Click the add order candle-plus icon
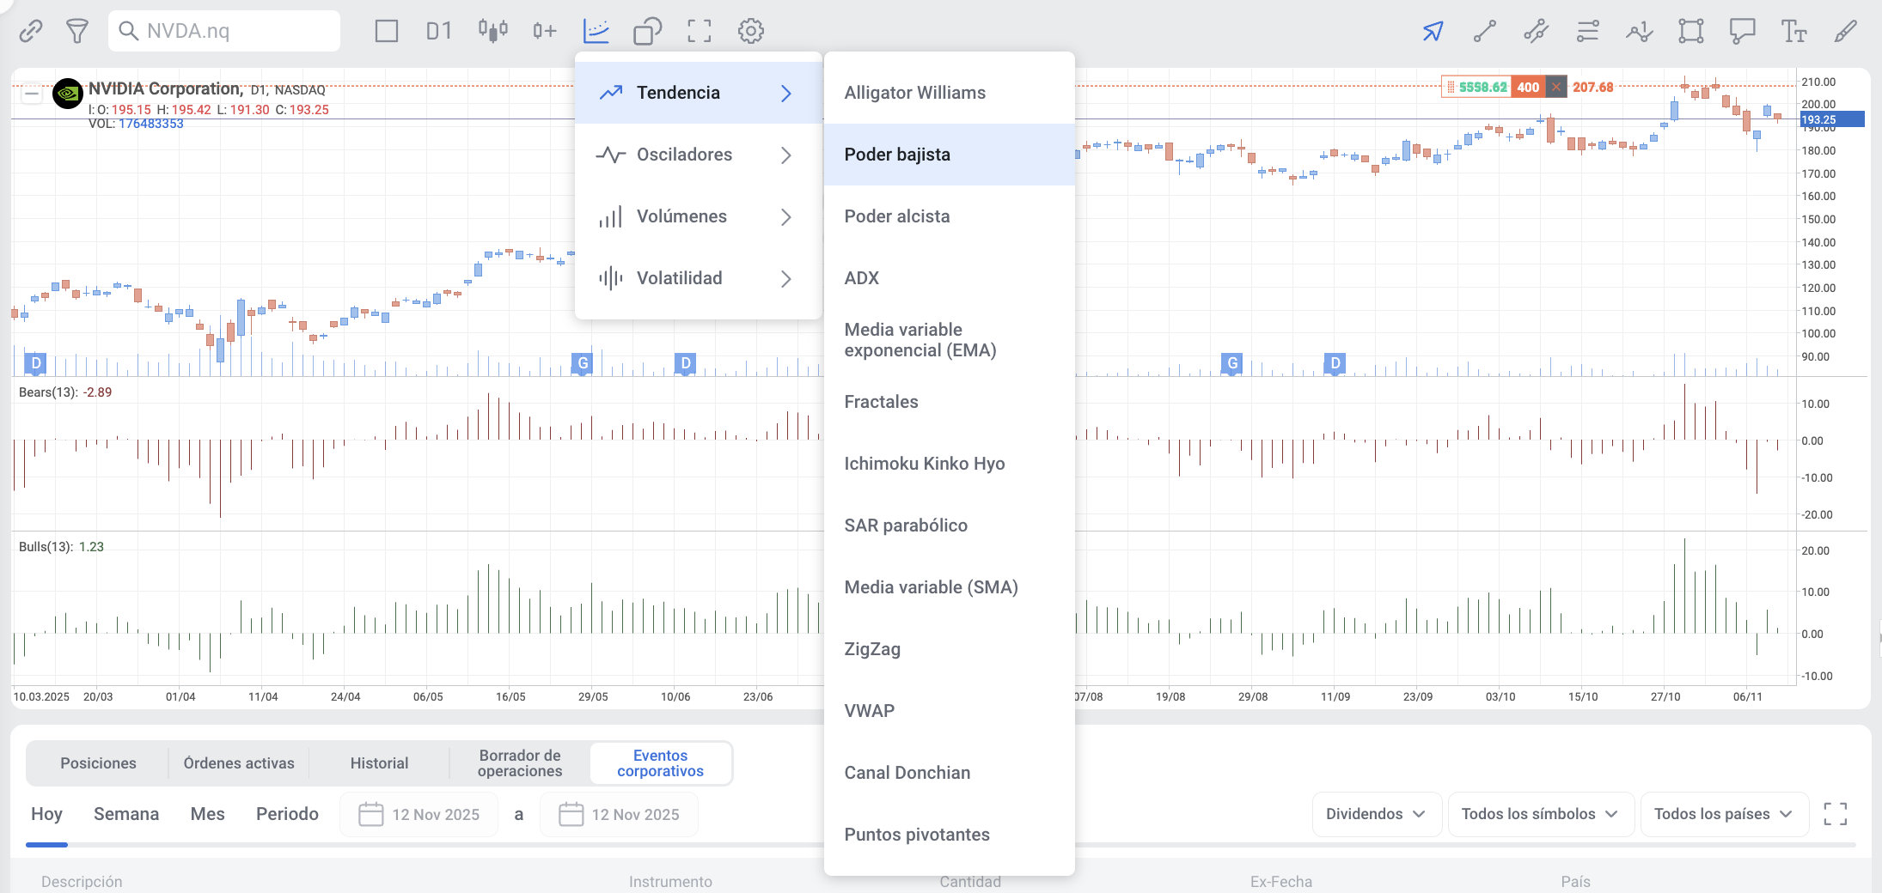Viewport: 1882px width, 893px height. coord(545,32)
